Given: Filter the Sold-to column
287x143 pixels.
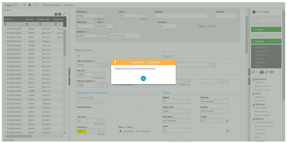Looking at the screenshot, I should [27, 24].
